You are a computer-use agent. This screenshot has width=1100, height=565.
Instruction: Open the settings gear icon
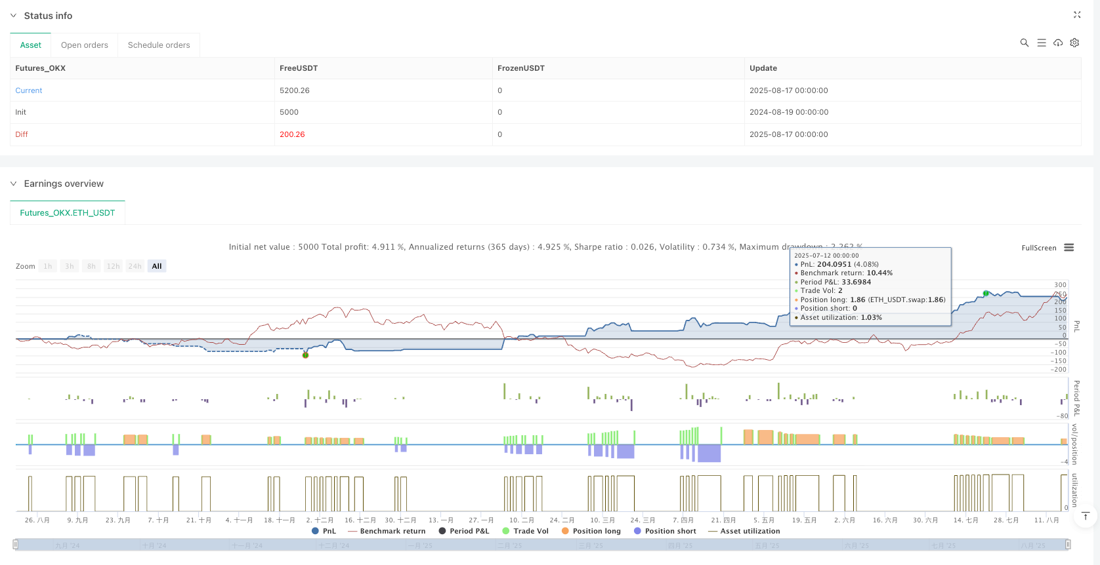1074,43
